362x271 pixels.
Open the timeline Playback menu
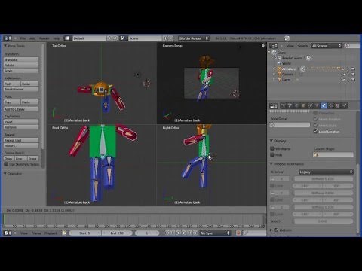tap(51, 233)
